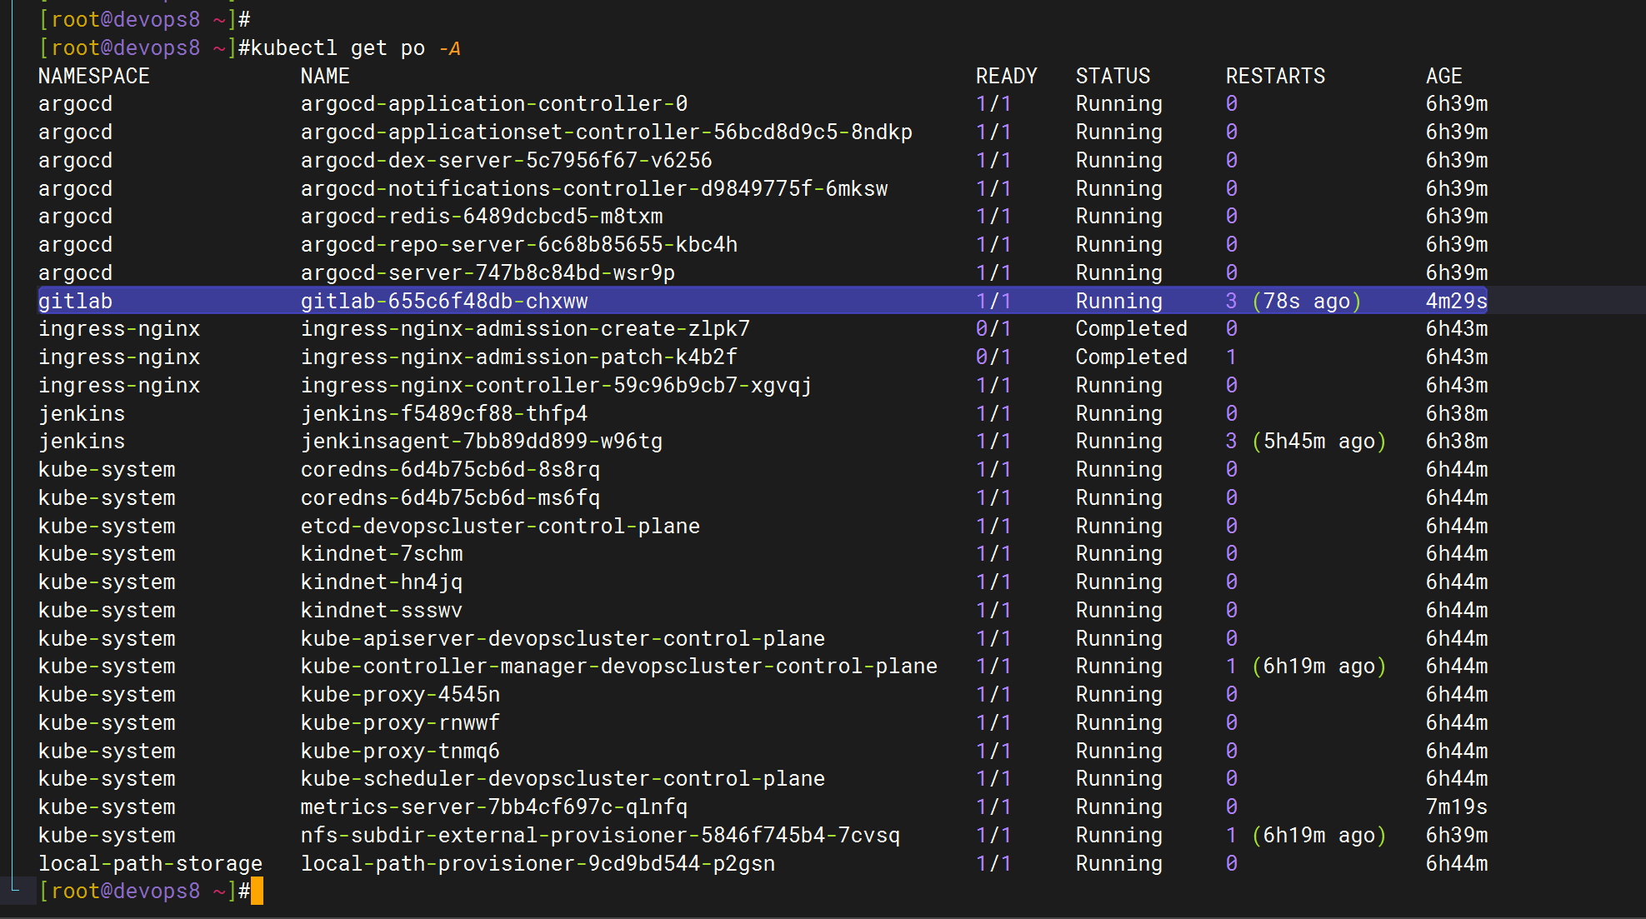The width and height of the screenshot is (1646, 919).
Task: Select pod ingress-nginx-admission-patch-k4b2f
Action: click(519, 357)
